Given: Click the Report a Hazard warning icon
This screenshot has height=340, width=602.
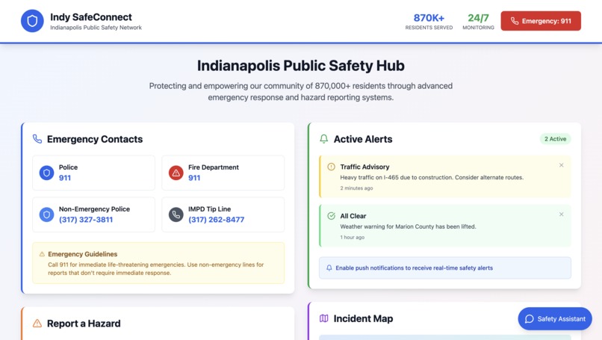Looking at the screenshot, I should pos(37,324).
